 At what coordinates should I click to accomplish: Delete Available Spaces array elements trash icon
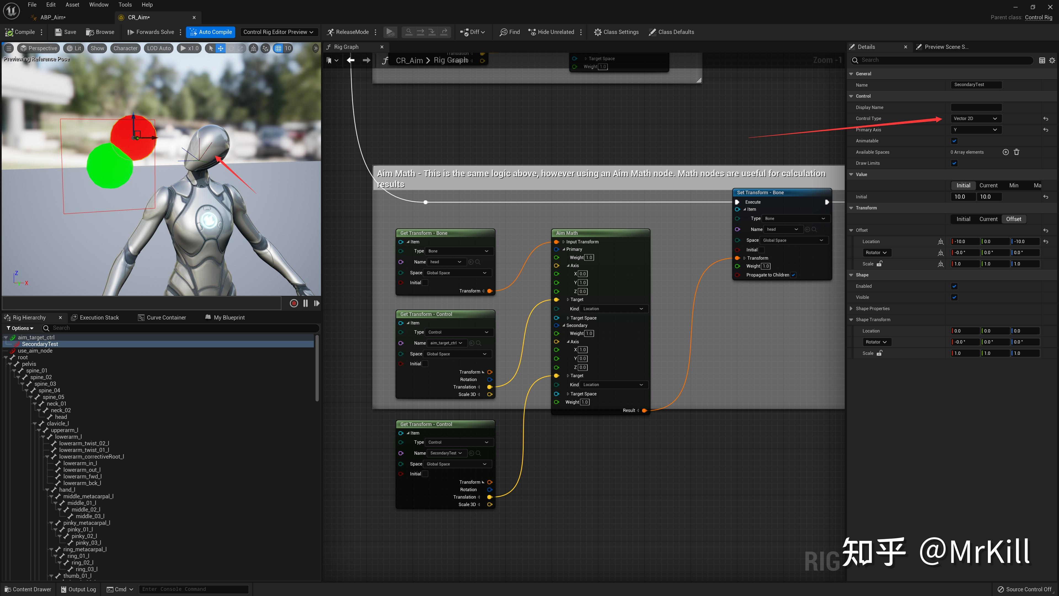point(1016,152)
